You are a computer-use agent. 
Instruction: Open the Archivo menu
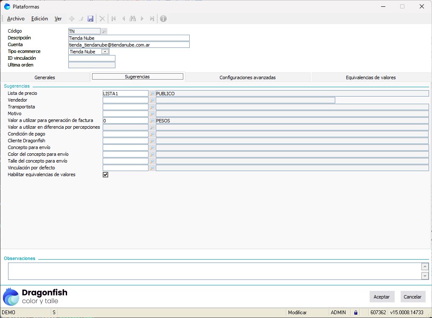point(16,19)
